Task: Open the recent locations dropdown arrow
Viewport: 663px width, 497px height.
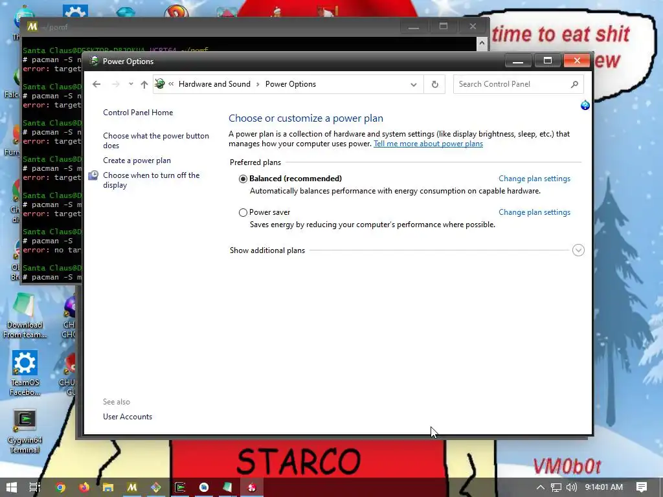Action: pos(131,83)
